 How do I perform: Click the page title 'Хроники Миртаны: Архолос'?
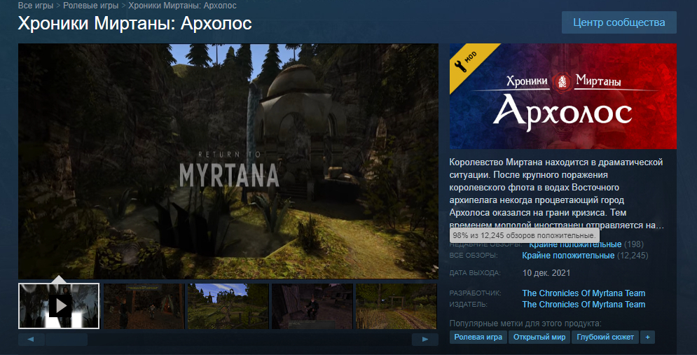[x=134, y=24]
